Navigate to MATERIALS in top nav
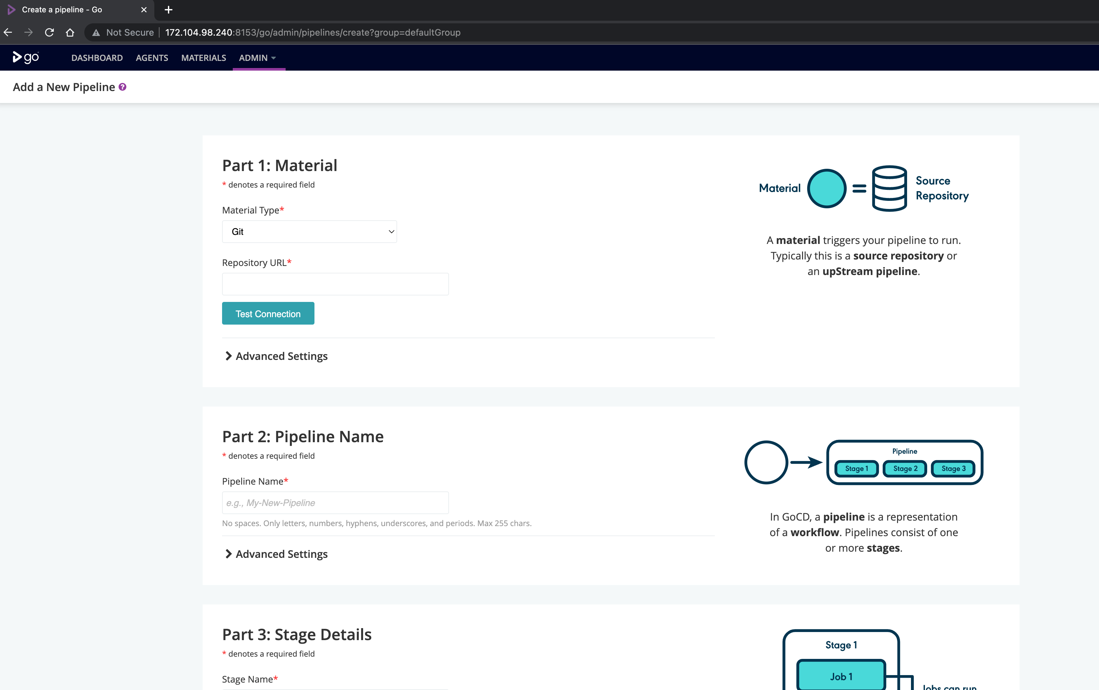 coord(203,58)
